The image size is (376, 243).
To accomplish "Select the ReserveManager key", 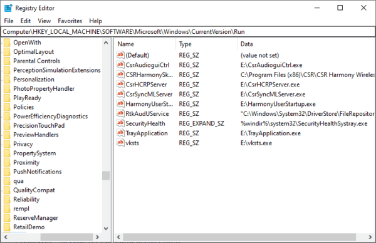I will point(36,218).
